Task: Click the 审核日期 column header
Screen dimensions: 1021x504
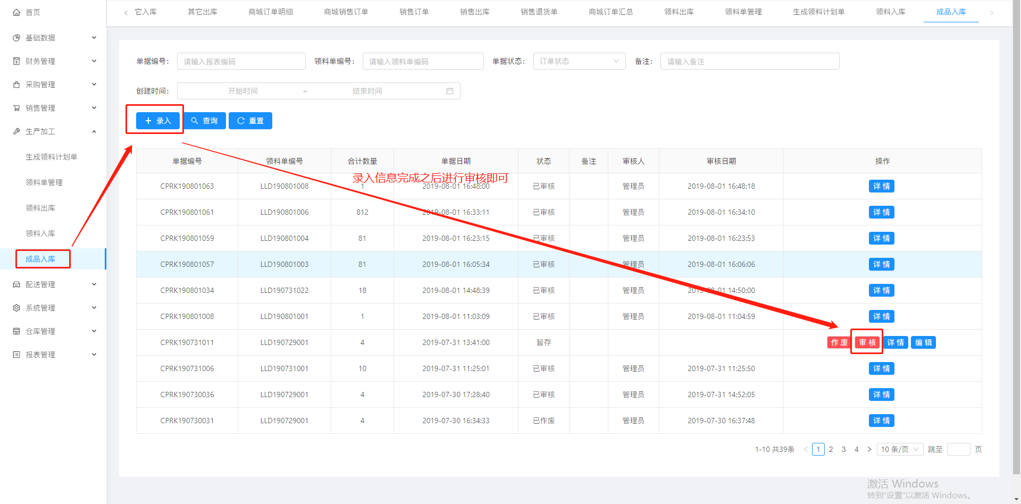Action: click(721, 161)
